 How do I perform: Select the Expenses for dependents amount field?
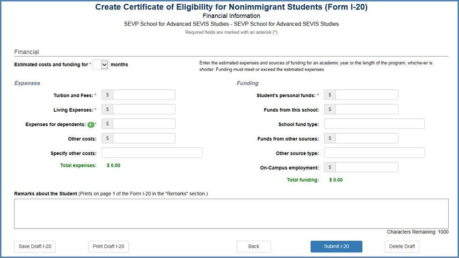point(144,124)
